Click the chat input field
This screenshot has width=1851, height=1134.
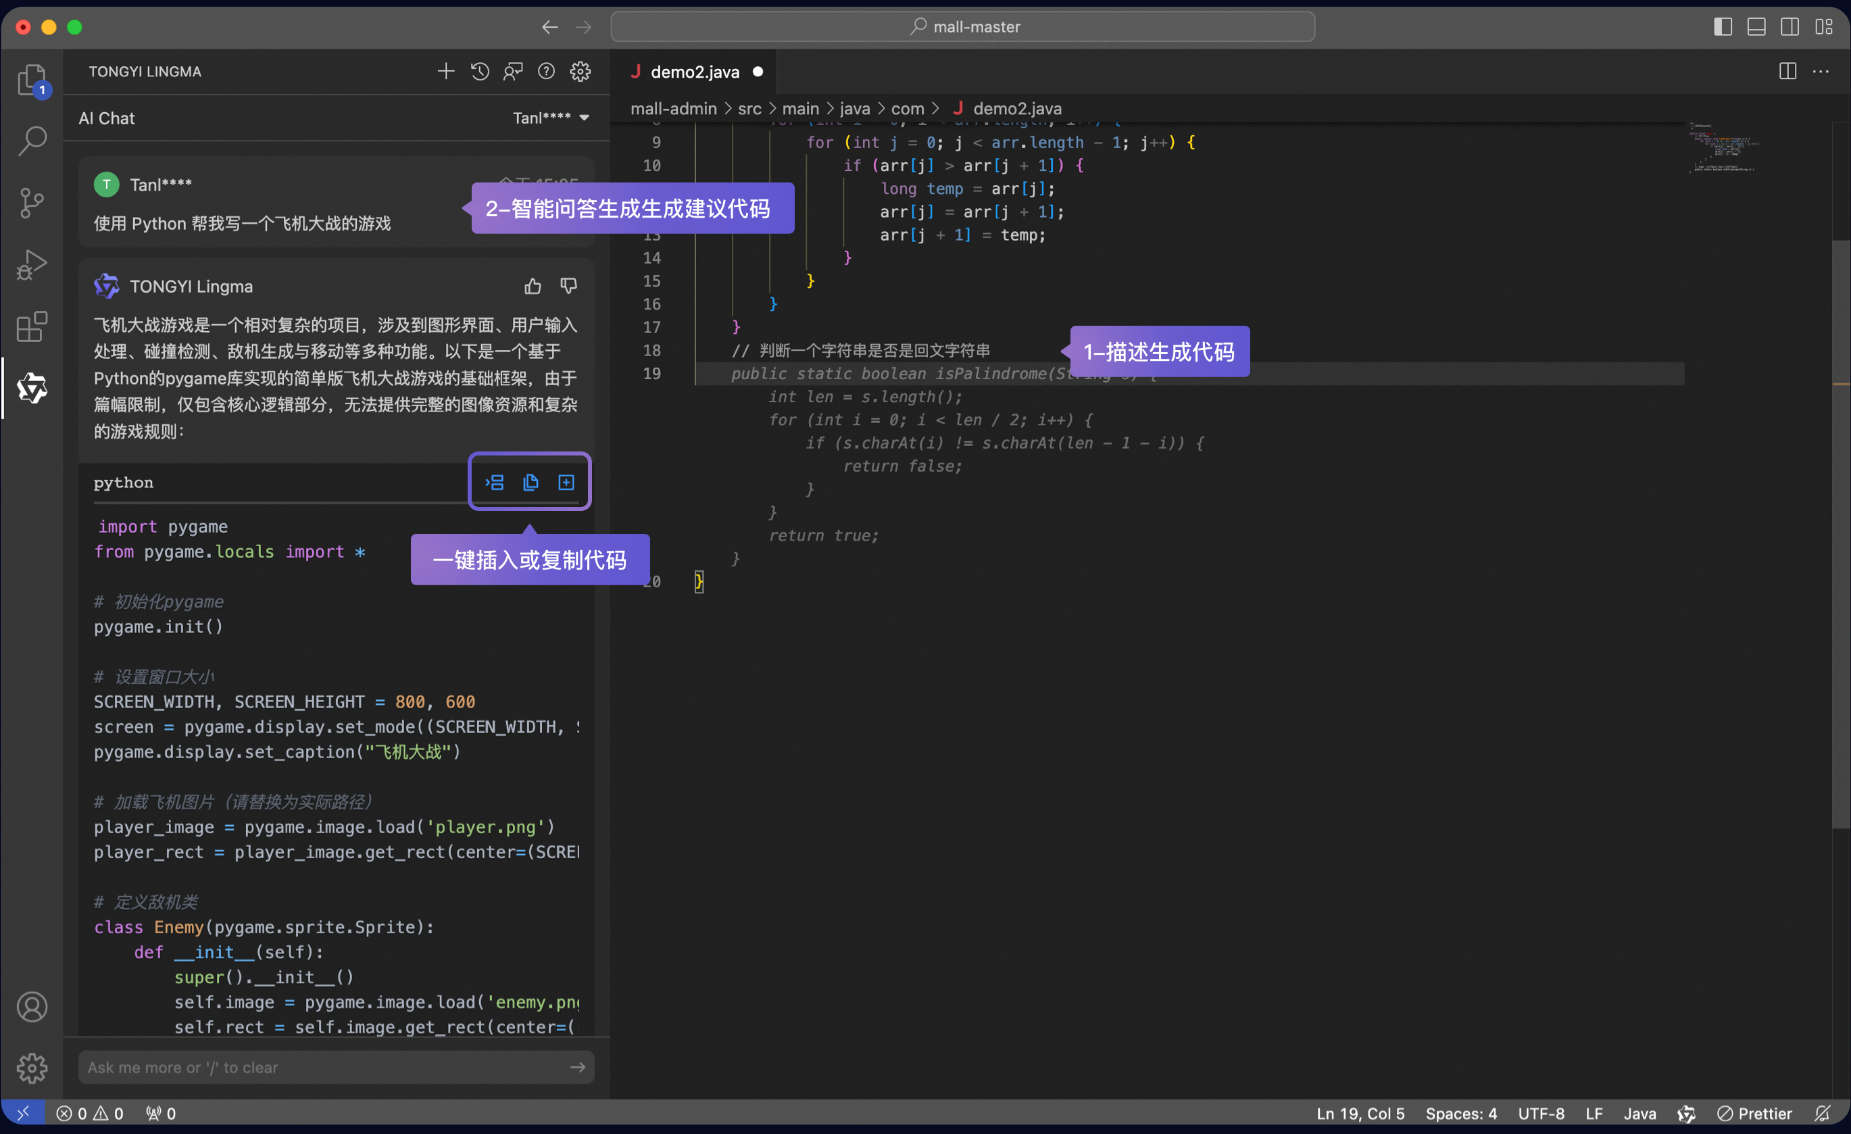click(x=323, y=1067)
